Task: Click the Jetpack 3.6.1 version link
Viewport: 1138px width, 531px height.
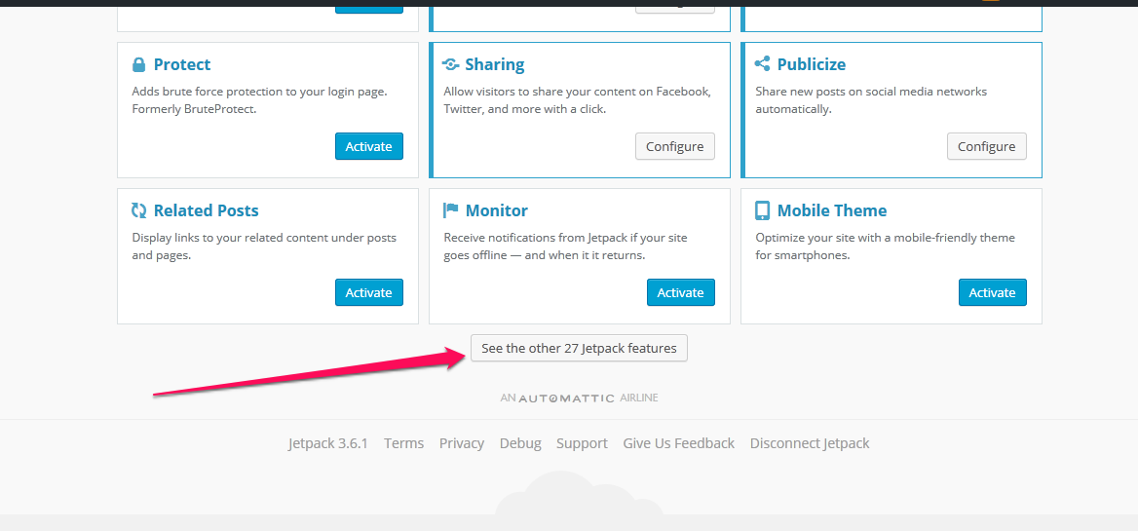Action: click(x=328, y=443)
